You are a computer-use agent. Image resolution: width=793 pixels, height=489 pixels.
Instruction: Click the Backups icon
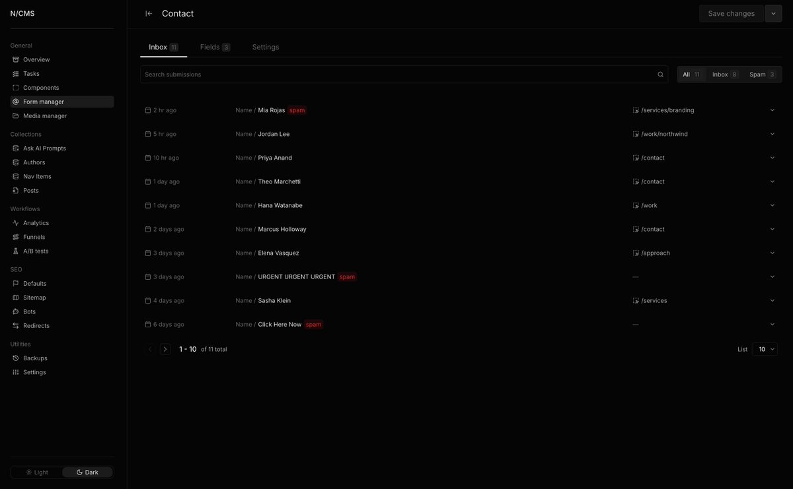16,358
